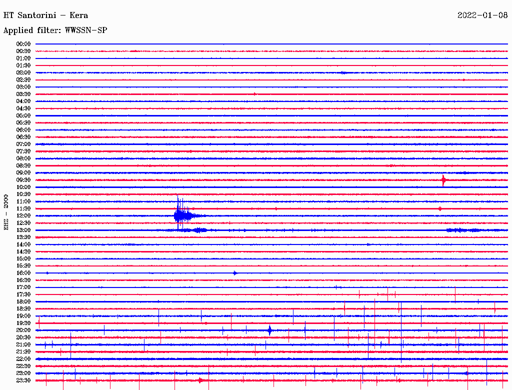Select the 05:30 time label
The width and height of the screenshot is (512, 390).
[23, 122]
